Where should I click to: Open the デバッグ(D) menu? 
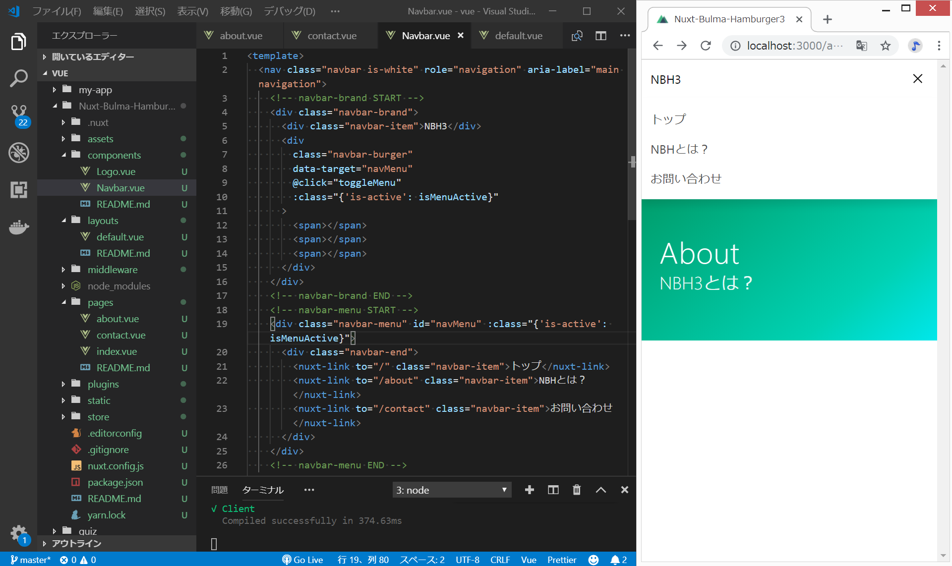point(290,11)
